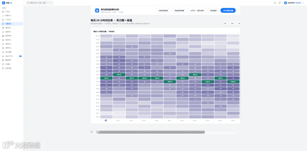Click the blue 流 page icon

[x=97, y=10]
